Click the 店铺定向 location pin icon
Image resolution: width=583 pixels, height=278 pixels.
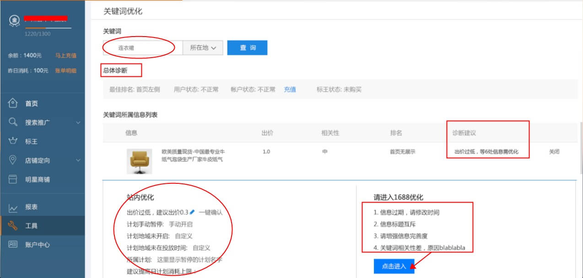(13, 160)
